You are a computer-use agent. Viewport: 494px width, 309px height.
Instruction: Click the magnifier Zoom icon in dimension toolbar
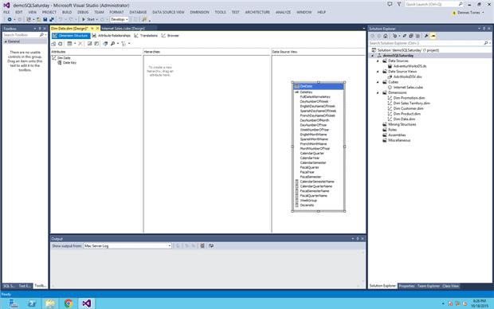[112, 44]
